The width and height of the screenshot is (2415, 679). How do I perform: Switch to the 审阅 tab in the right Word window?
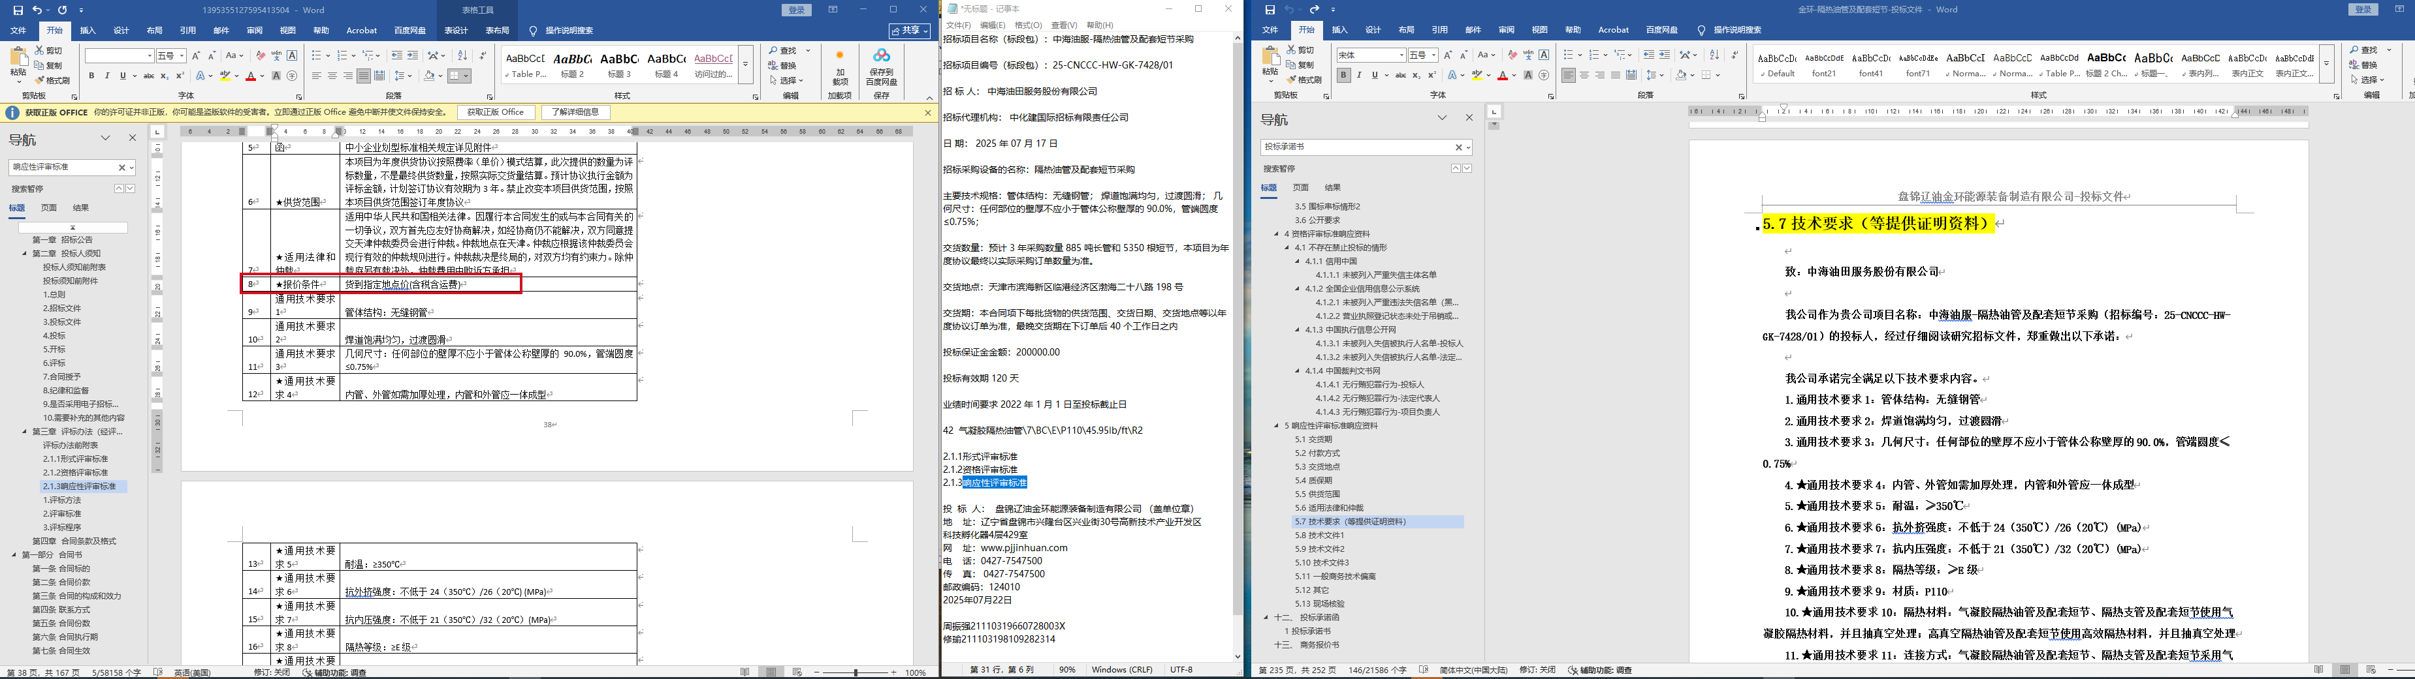point(1507,30)
